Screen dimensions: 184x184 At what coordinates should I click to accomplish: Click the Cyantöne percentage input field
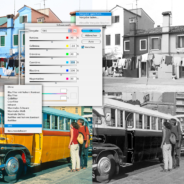[x=73, y=62]
